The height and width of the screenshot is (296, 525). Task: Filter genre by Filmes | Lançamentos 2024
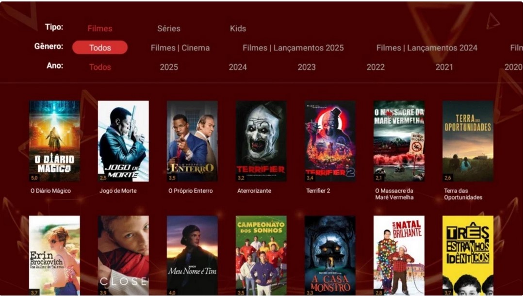tap(427, 48)
